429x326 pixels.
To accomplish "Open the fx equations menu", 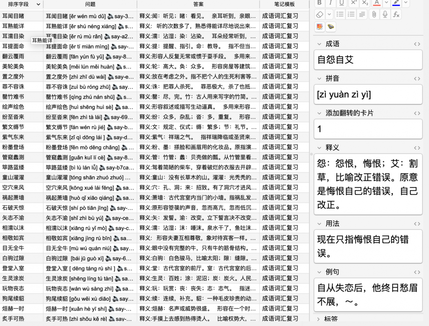I will (396, 14).
